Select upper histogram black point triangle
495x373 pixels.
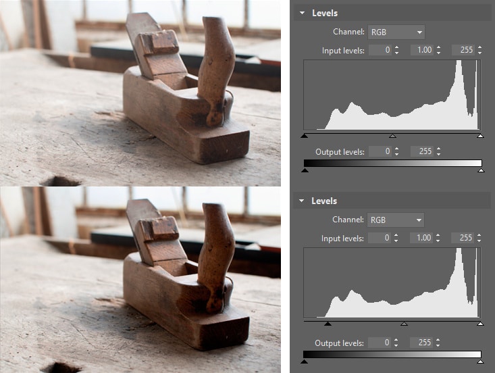pos(305,136)
